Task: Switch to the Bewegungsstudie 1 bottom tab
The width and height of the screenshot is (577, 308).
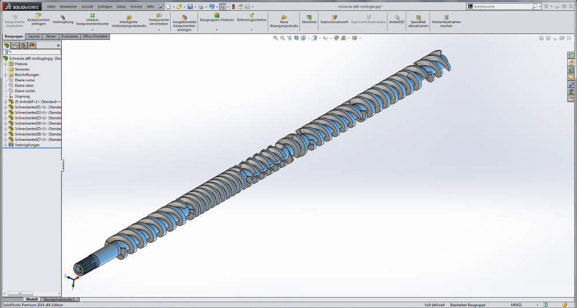Action: point(59,299)
